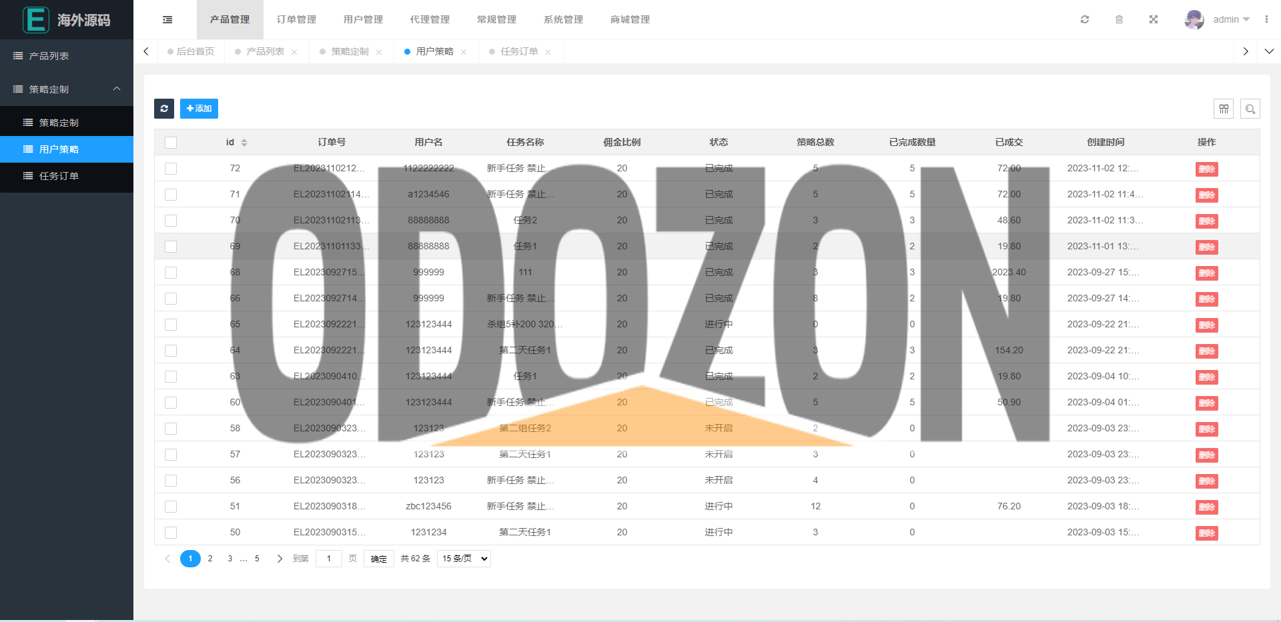Click the 确定 page jump button
1281x622 pixels.
coord(378,559)
